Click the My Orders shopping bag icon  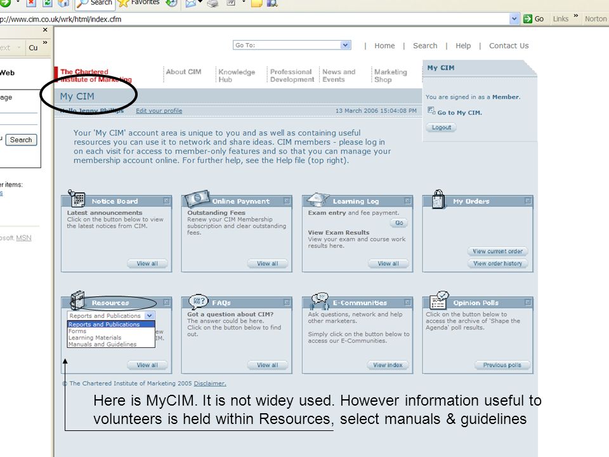tap(438, 199)
